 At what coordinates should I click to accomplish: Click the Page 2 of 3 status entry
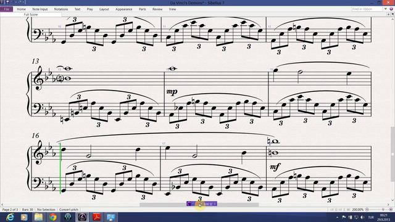10,210
